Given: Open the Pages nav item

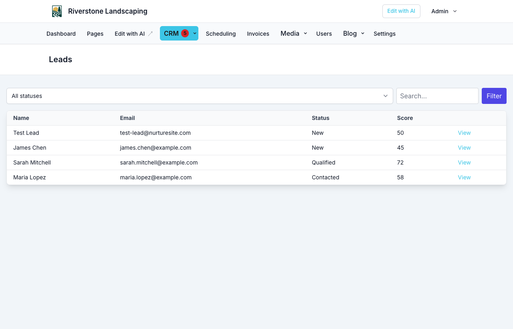Looking at the screenshot, I should tap(95, 34).
